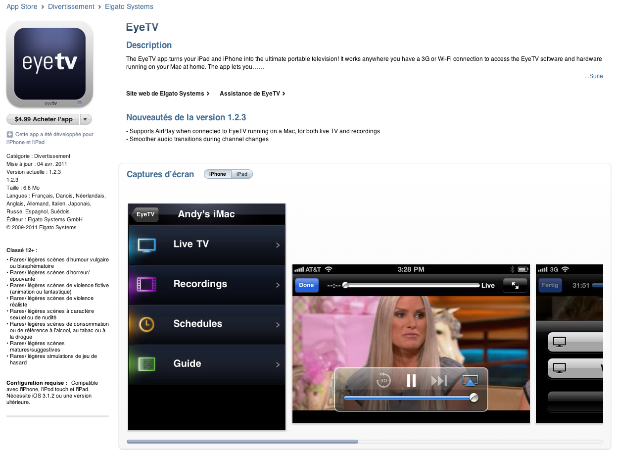618x455 pixels.
Task: Click the EyeTV app icon
Action: click(49, 64)
